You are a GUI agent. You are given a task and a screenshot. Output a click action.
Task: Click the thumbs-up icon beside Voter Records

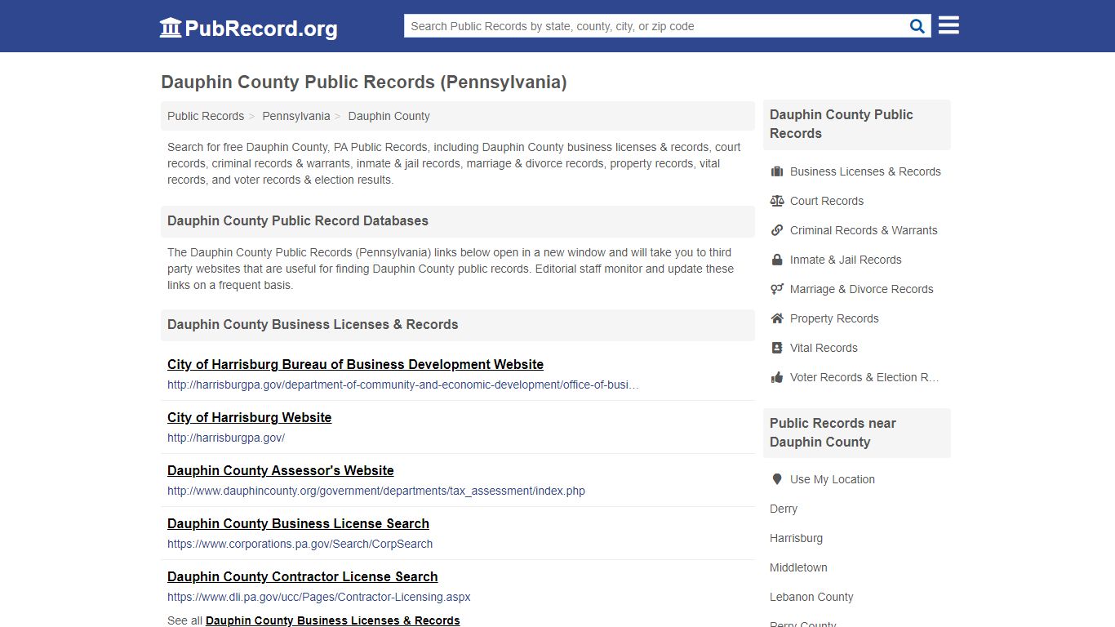[x=777, y=377]
